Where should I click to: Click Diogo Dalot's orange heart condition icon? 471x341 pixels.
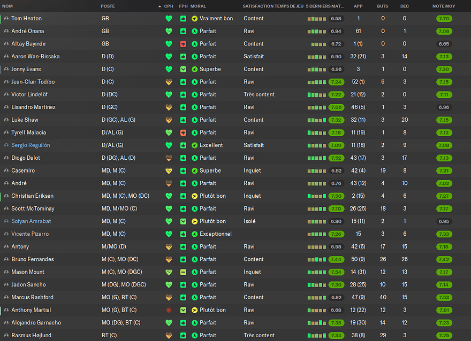pyautogui.click(x=169, y=158)
